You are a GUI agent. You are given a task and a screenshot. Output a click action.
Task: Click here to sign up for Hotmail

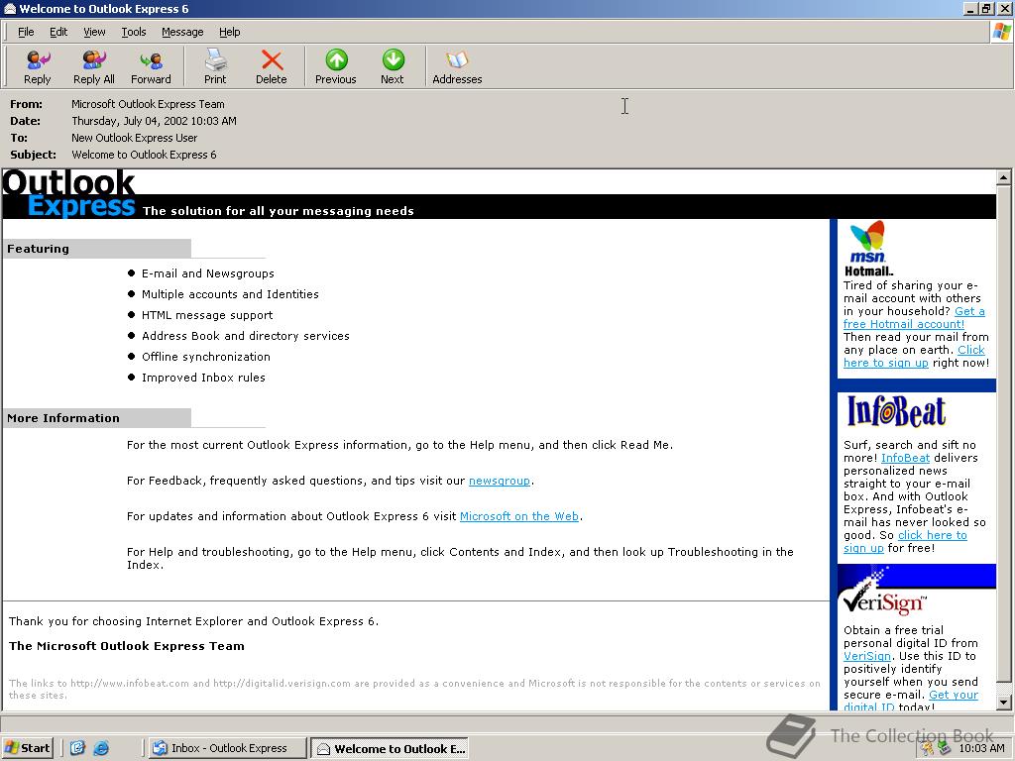[x=885, y=363]
